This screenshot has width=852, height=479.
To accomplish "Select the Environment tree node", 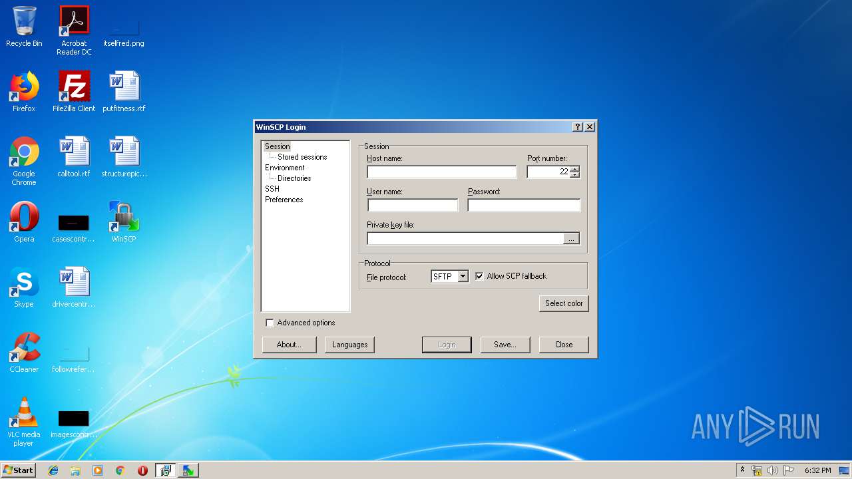I will [x=284, y=168].
